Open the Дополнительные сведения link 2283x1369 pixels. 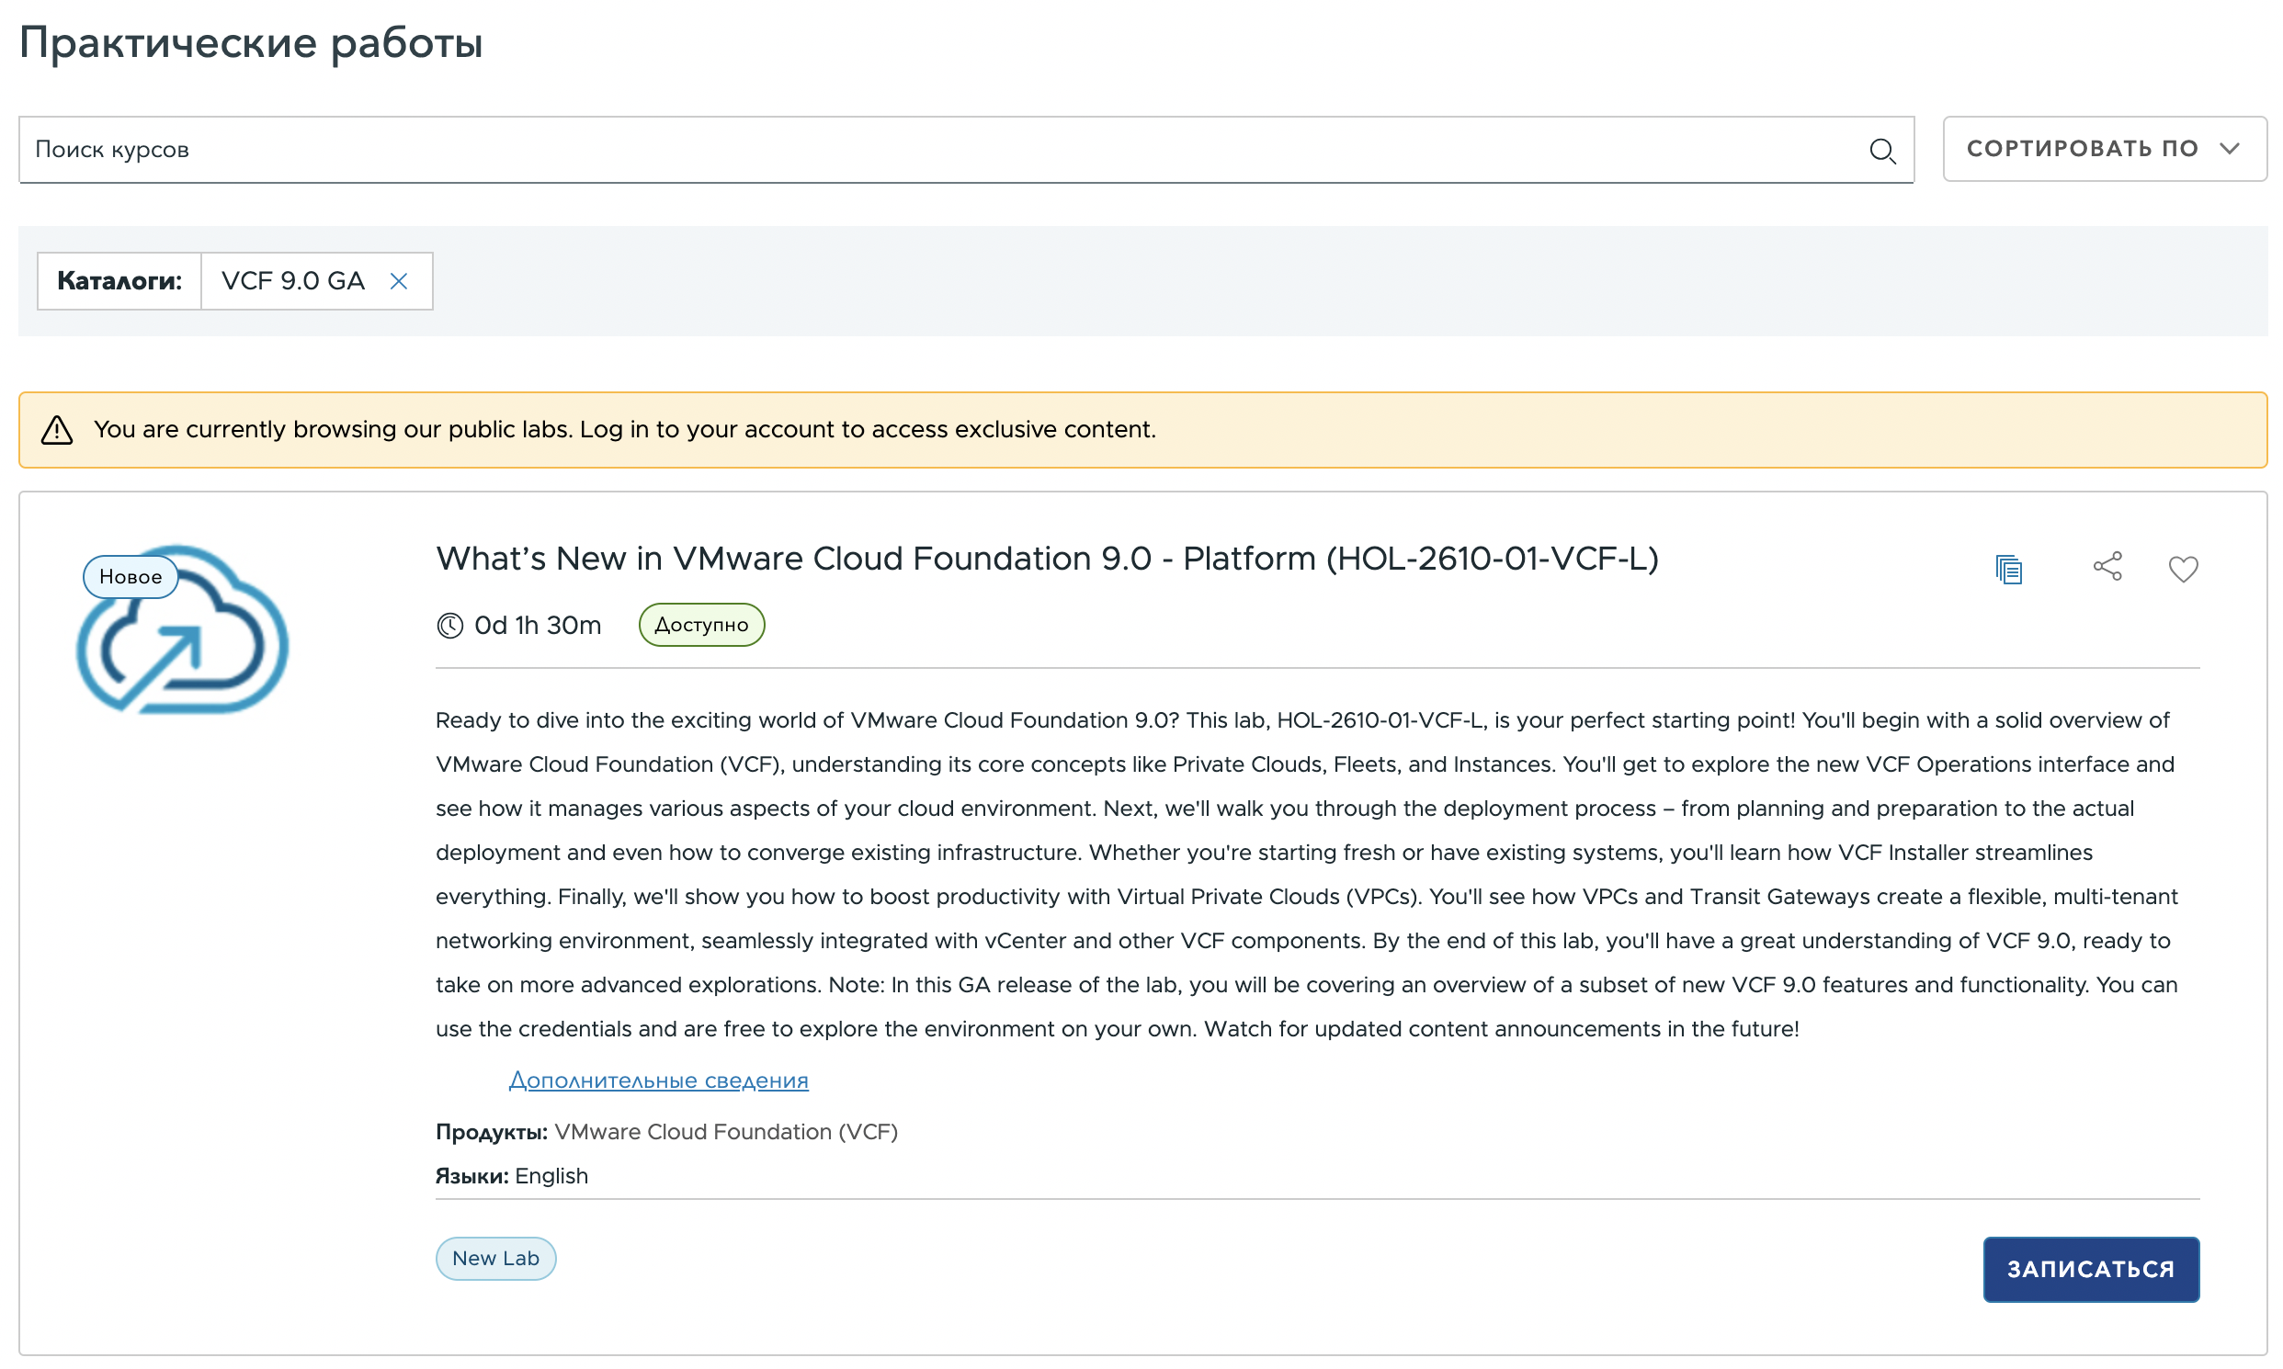coord(659,1080)
